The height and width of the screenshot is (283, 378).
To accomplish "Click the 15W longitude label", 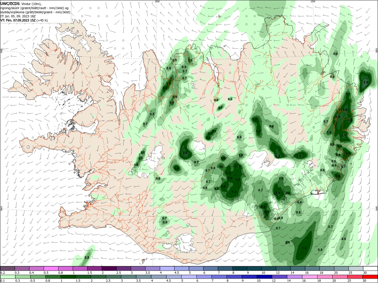I will (x=313, y=1).
